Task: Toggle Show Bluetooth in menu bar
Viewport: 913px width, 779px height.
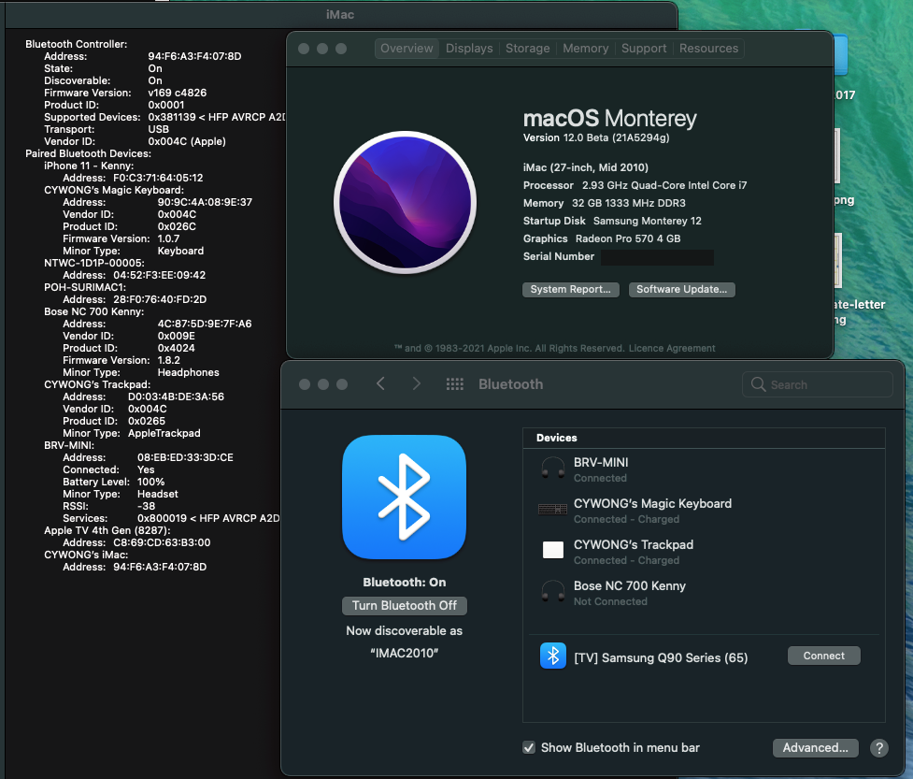Action: click(x=529, y=747)
